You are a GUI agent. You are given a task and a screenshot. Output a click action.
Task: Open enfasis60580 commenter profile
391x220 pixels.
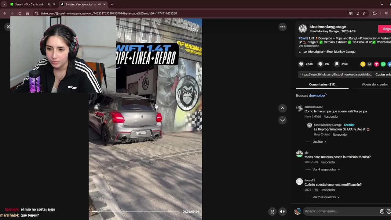pyautogui.click(x=313, y=107)
